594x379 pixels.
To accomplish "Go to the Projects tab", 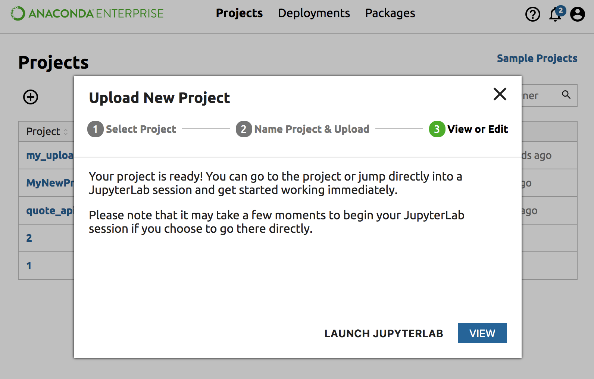I will tap(239, 13).
